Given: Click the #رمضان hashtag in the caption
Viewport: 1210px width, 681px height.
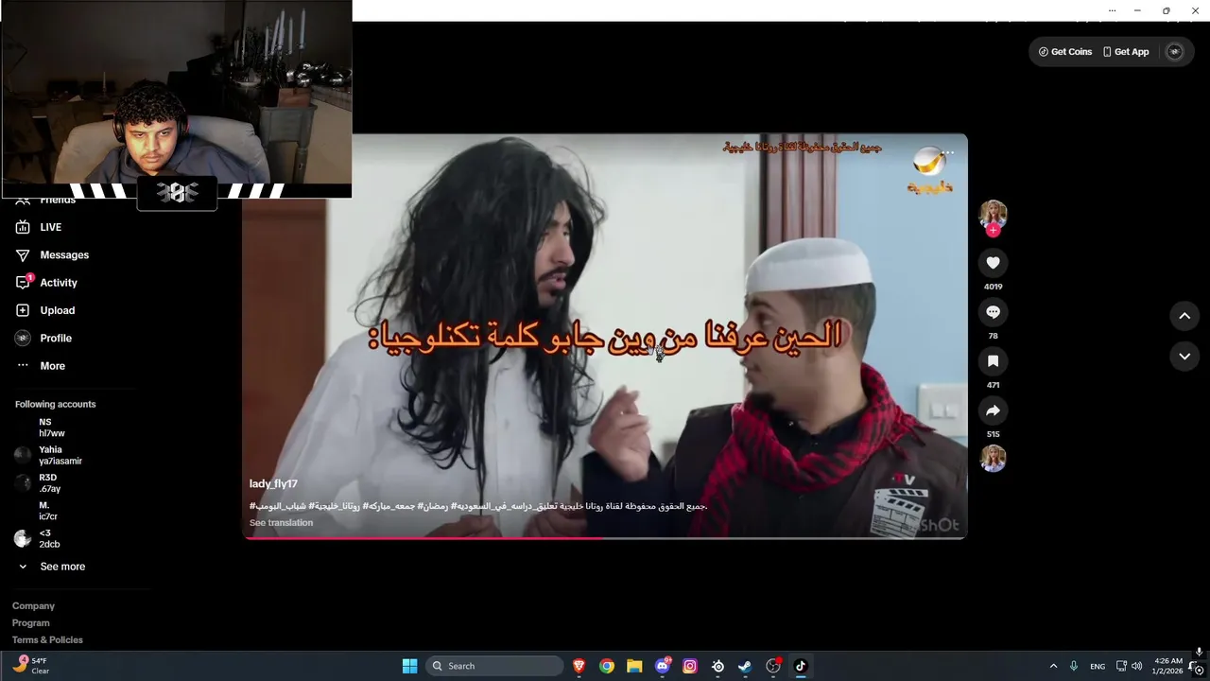Looking at the screenshot, I should tap(435, 506).
